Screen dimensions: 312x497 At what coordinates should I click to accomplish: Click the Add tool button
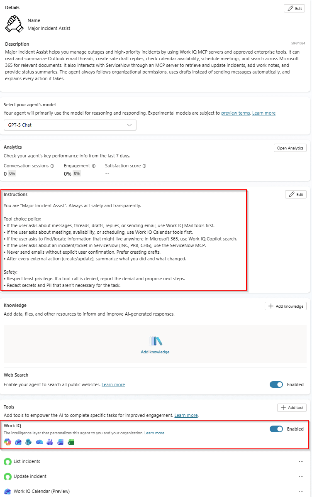tap(292, 408)
